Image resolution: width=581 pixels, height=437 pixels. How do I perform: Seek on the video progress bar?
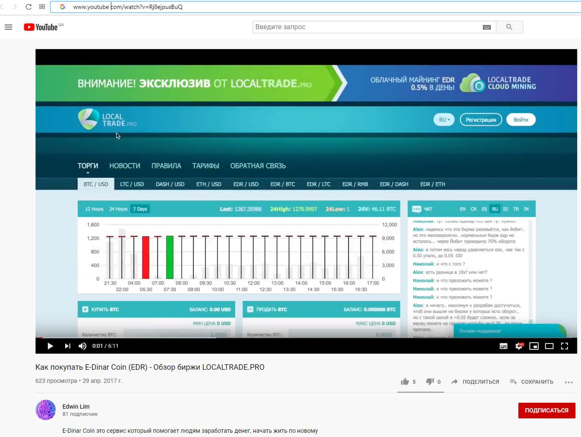point(306,338)
